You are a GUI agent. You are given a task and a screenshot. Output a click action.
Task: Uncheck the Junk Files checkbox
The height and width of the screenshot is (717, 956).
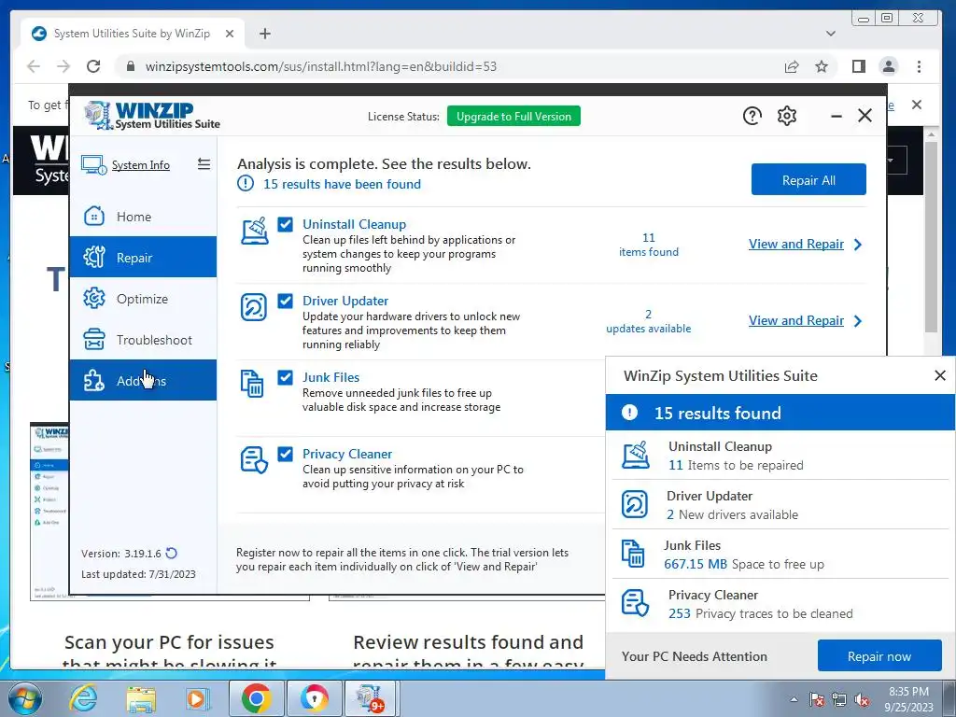pos(286,377)
